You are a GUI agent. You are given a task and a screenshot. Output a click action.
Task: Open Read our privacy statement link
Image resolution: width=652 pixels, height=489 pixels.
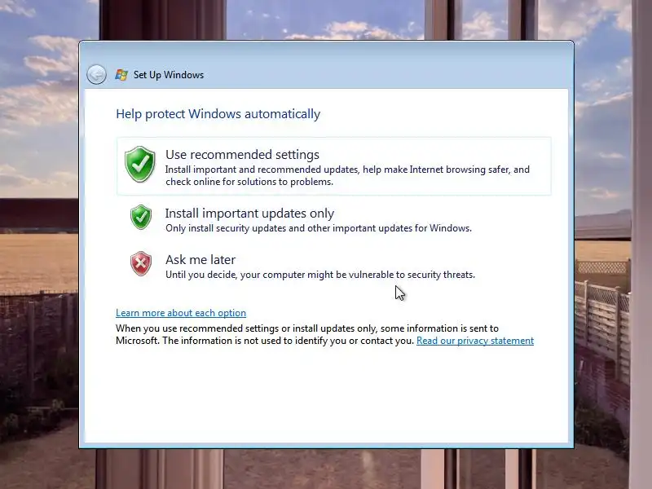475,341
